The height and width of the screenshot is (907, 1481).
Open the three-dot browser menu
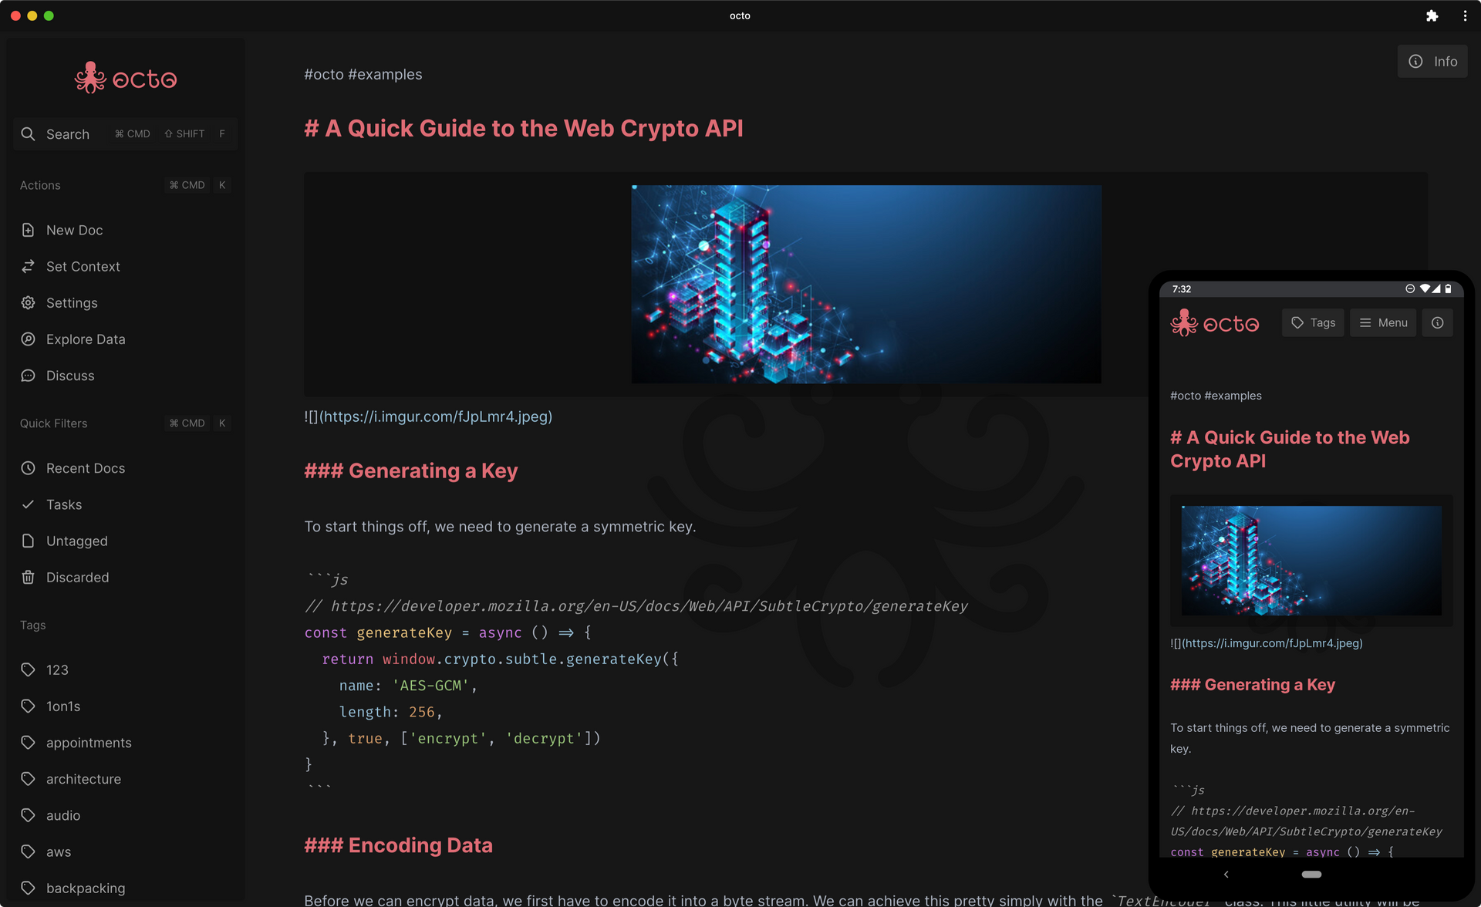tap(1465, 15)
